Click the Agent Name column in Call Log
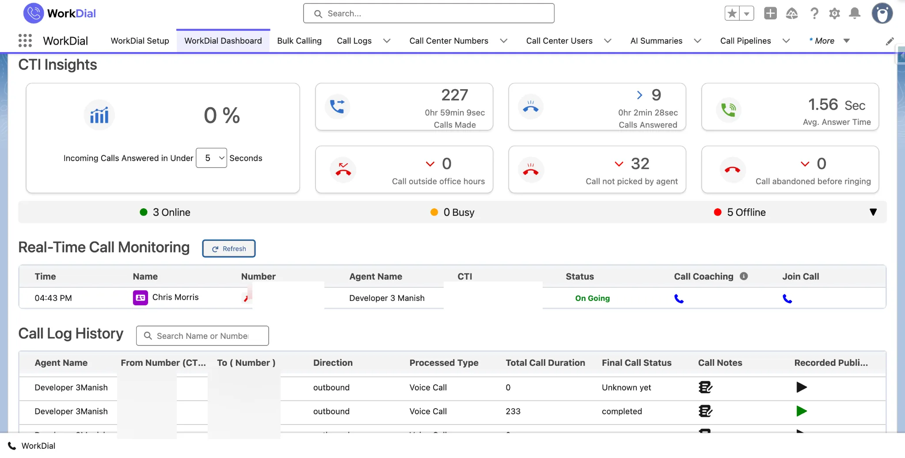This screenshot has width=905, height=458. point(61,363)
